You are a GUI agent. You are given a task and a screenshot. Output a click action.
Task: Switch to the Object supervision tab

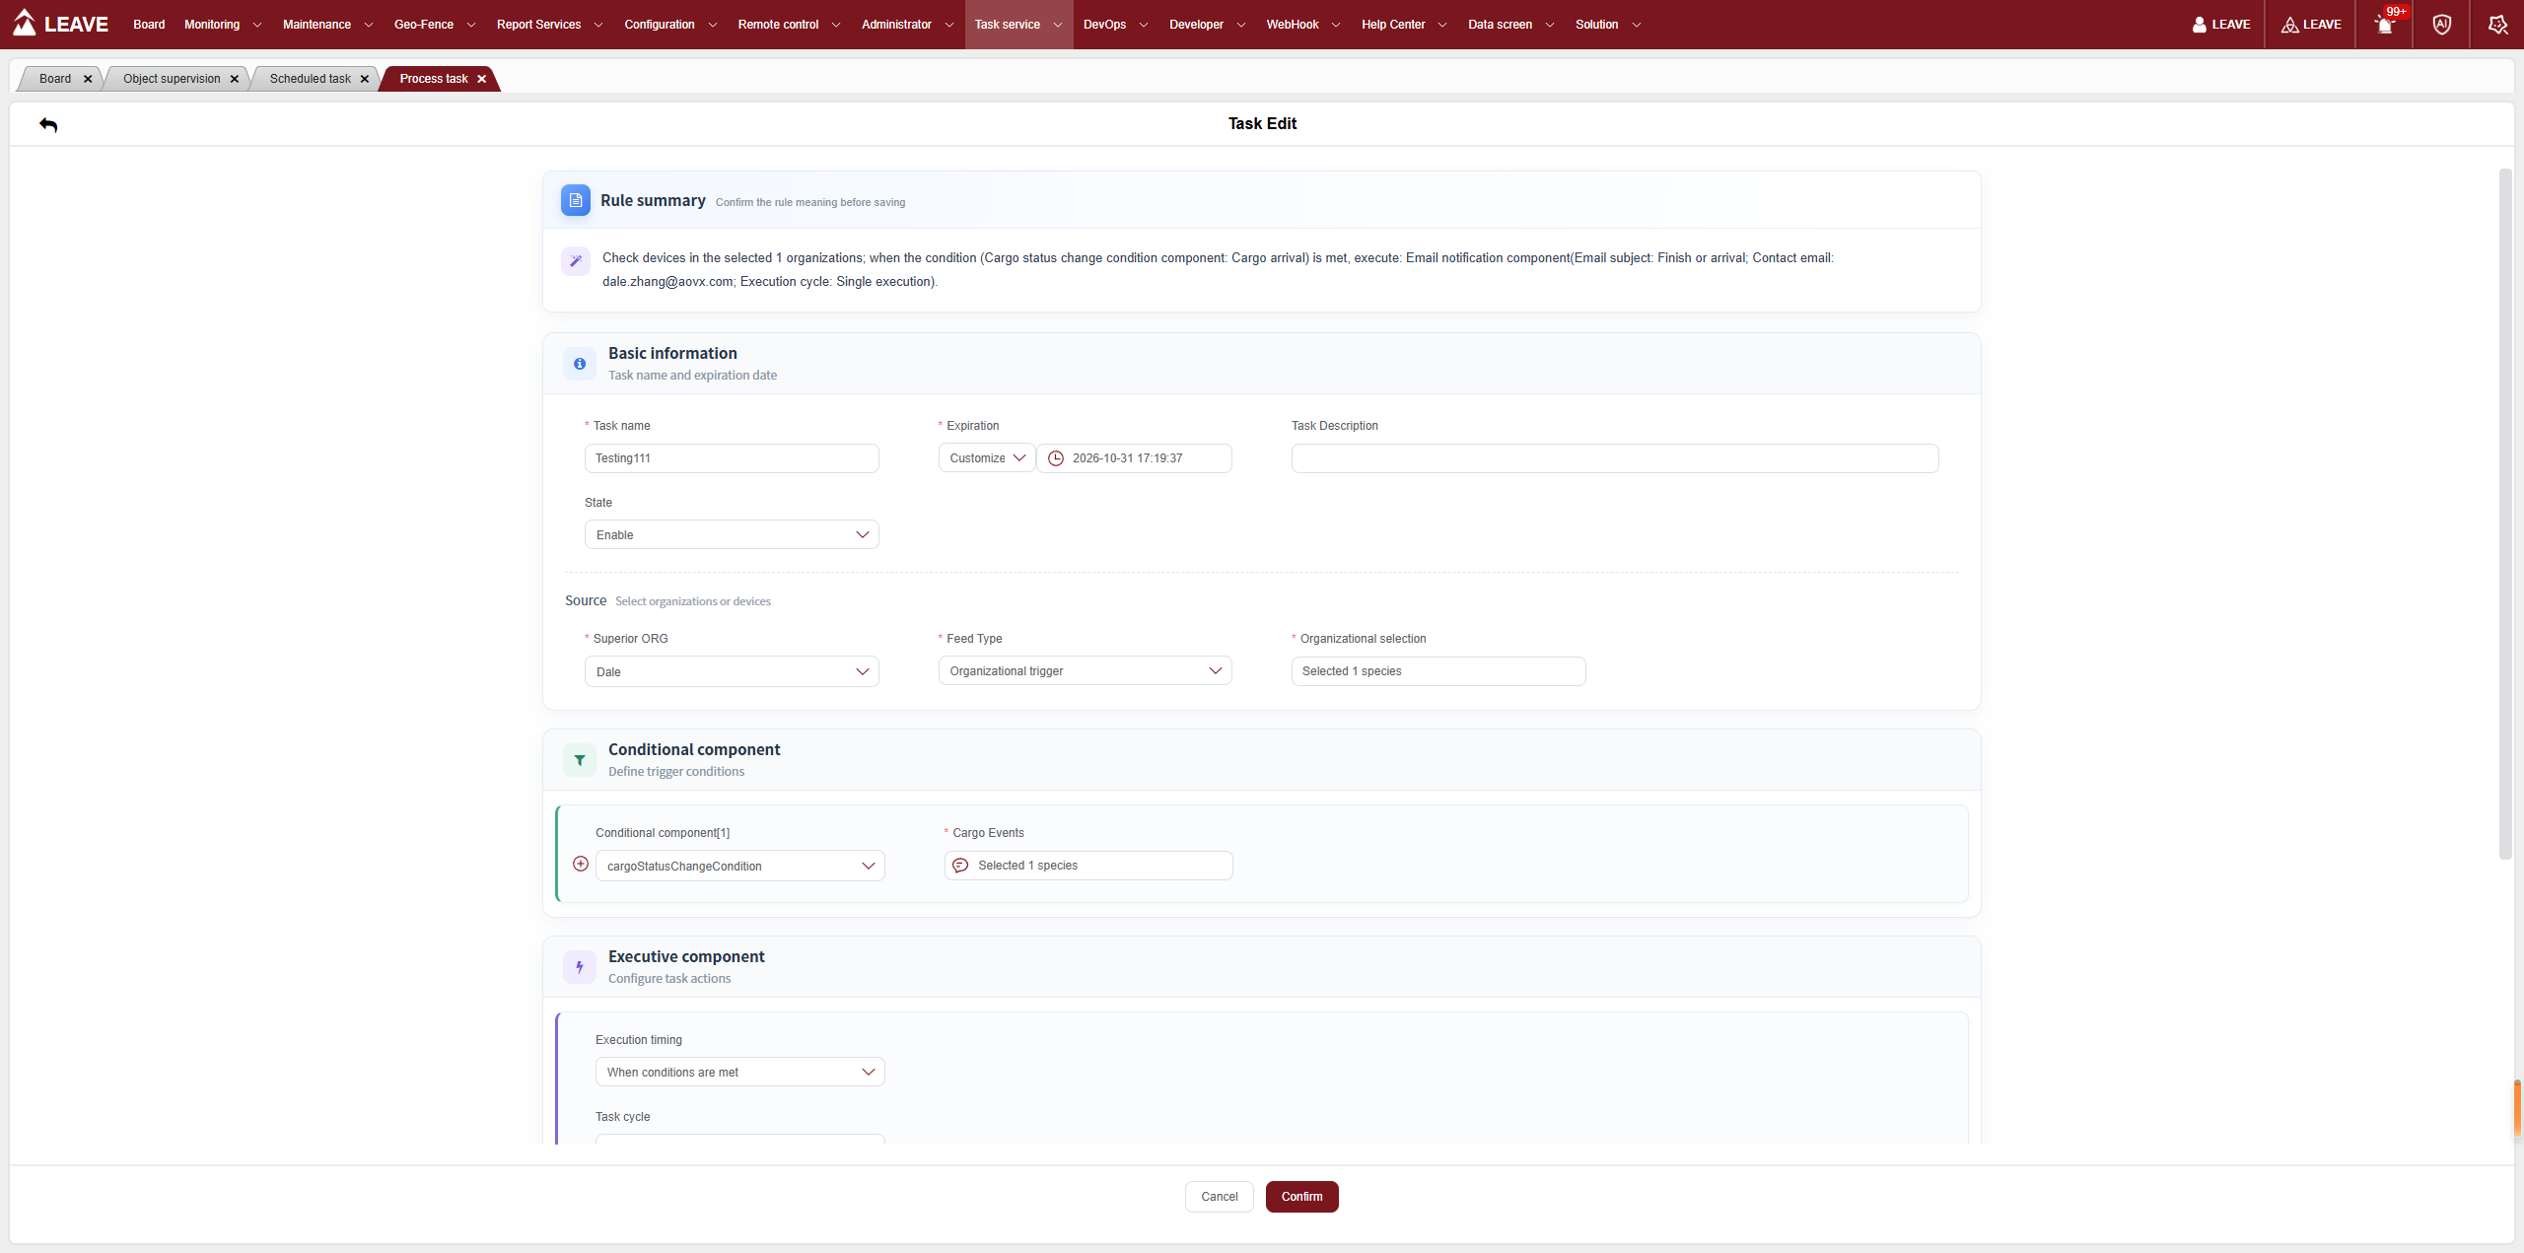[172, 79]
